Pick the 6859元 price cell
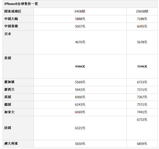 point(142,144)
